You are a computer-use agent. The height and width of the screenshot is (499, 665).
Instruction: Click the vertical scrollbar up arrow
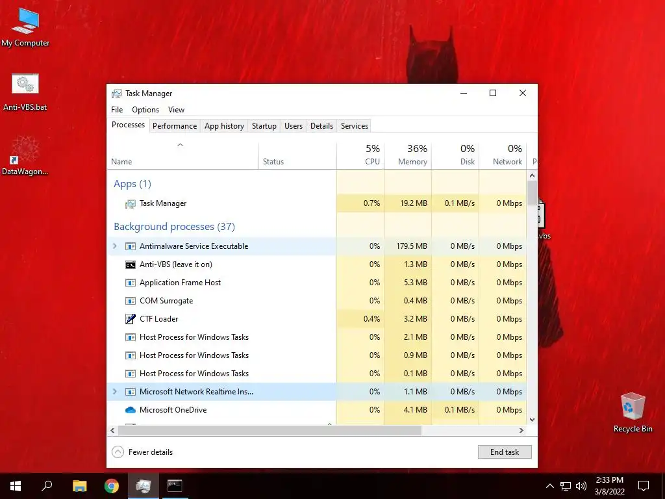533,175
